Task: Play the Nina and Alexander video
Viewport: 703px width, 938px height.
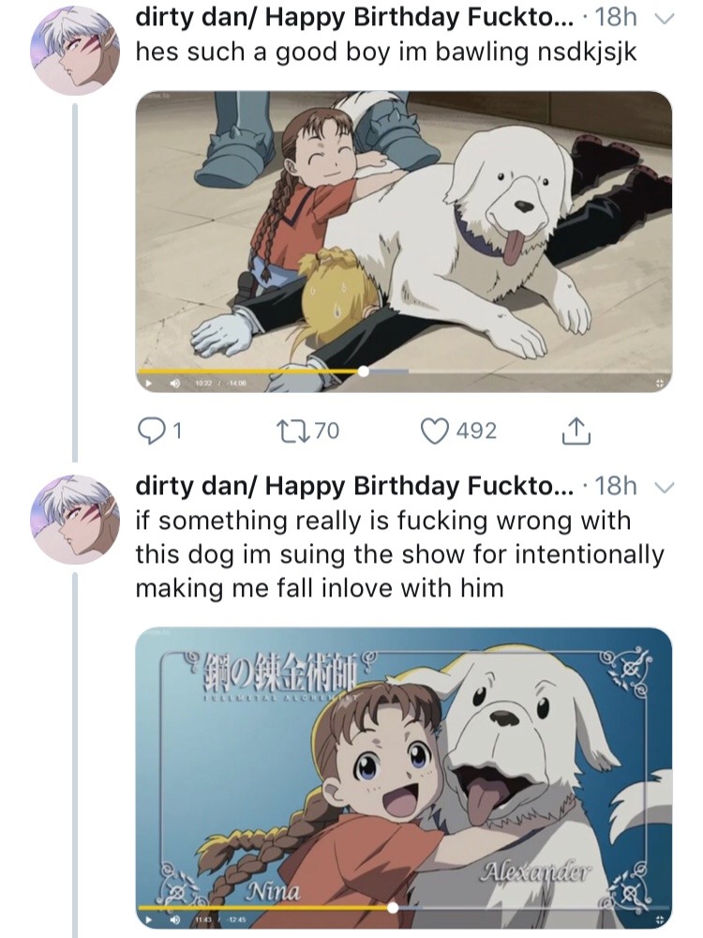Action: pyautogui.click(x=146, y=919)
